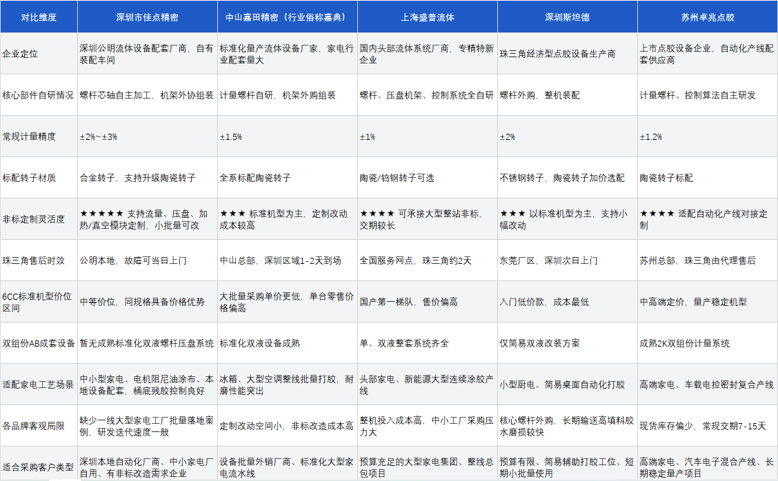Click the 合金转子 rotor material cell
The height and width of the screenshot is (481, 778).
148,178
